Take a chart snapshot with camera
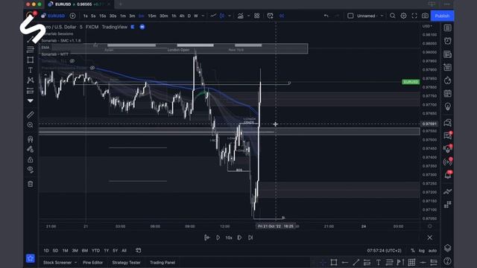 (x=425, y=16)
